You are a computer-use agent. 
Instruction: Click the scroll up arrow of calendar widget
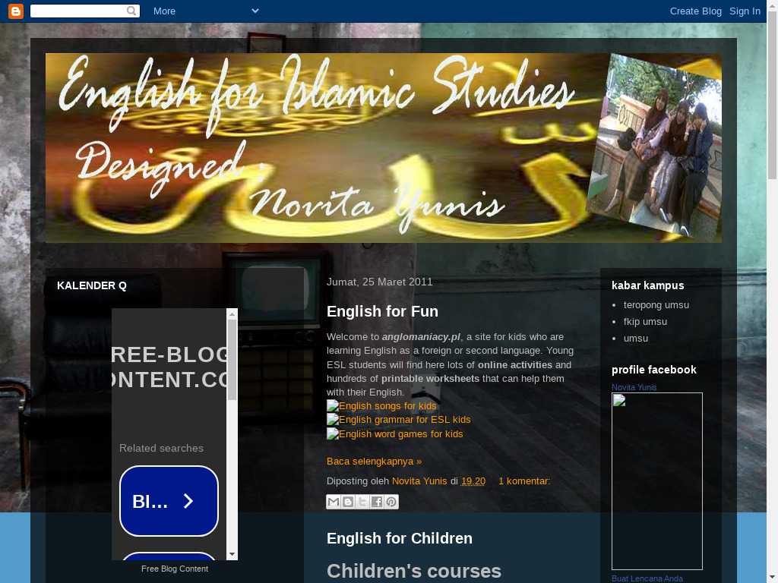[232, 314]
